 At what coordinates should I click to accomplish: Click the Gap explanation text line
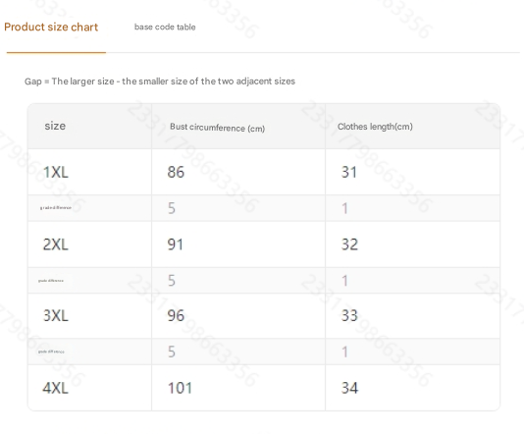point(160,81)
